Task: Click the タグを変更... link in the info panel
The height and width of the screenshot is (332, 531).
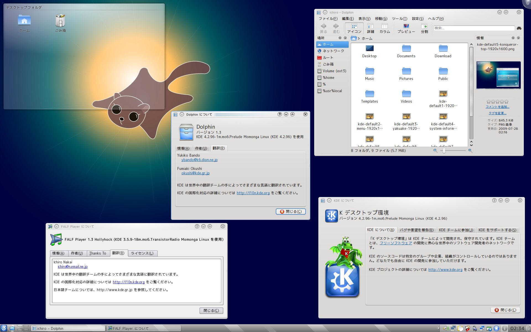Action: coord(498,113)
